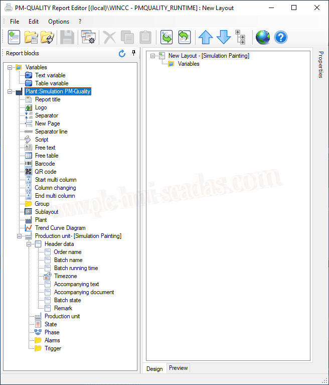The width and height of the screenshot is (329, 385).
Task: Select Batch running time item
Action: 76,268
